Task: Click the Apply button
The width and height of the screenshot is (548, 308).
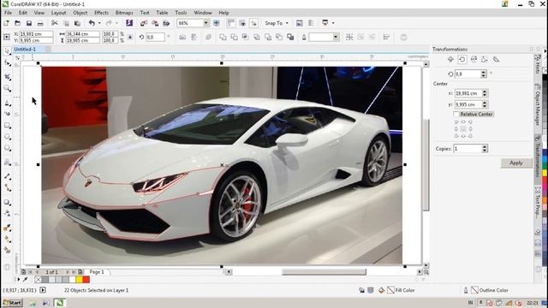Action: 516,163
